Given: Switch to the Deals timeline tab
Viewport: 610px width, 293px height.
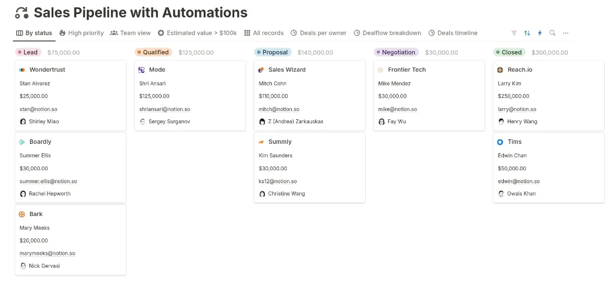Looking at the screenshot, I should [453, 33].
